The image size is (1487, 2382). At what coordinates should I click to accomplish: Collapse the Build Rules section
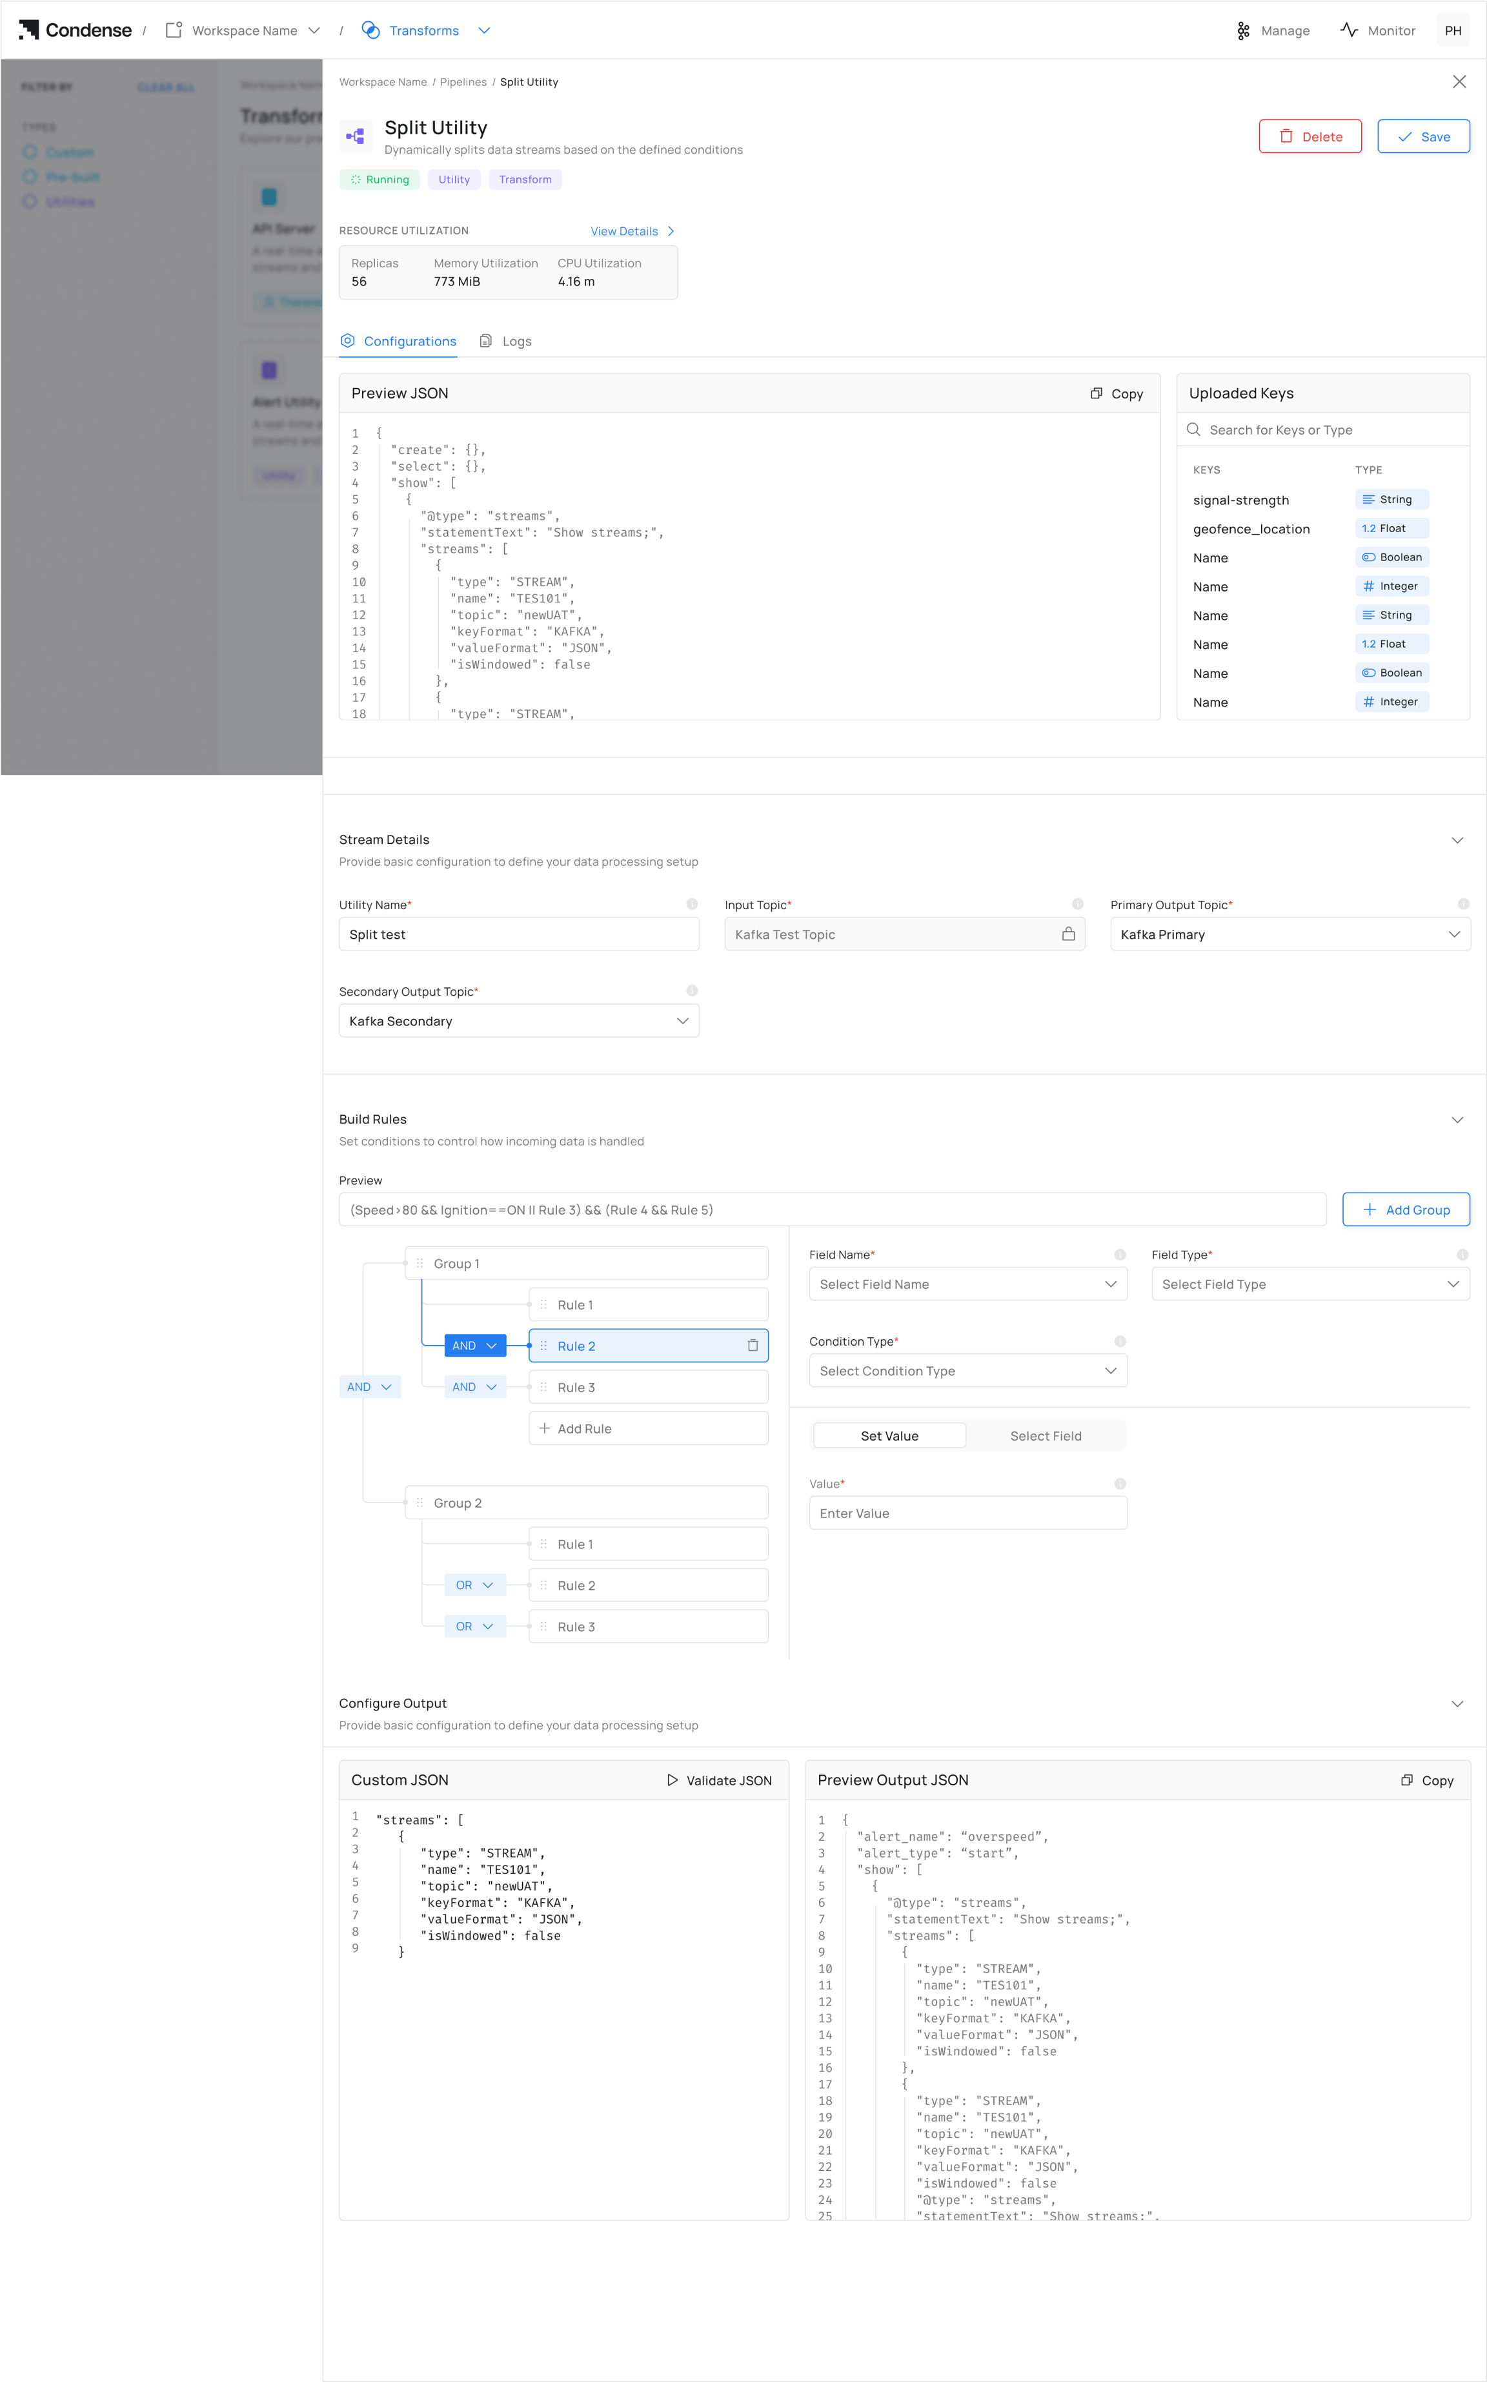pos(1457,1120)
